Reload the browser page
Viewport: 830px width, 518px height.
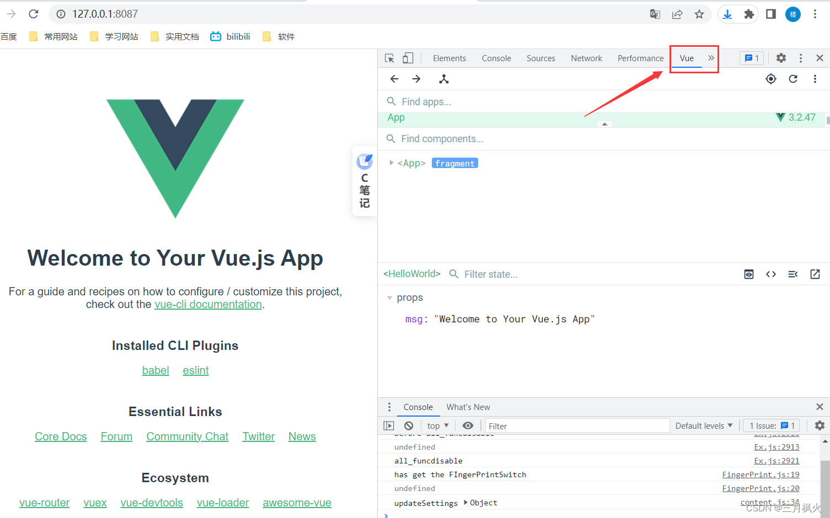click(34, 14)
